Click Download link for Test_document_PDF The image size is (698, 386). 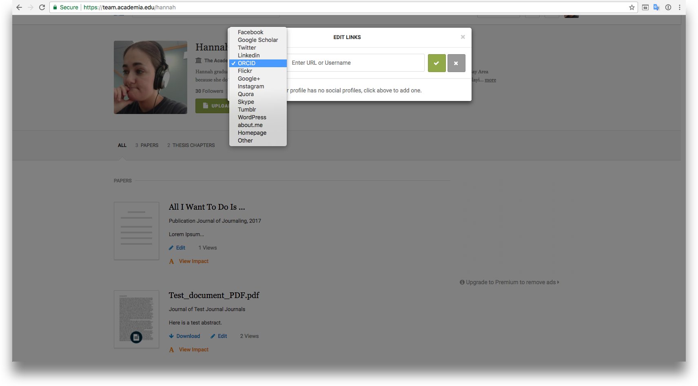[188, 336]
